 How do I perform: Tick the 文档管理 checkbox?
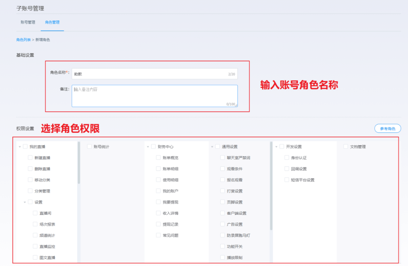point(346,146)
